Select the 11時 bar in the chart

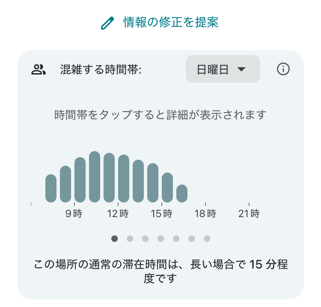click(x=109, y=178)
